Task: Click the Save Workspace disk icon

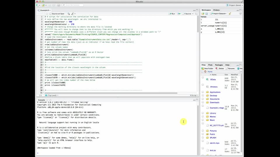Action: (x=206, y=14)
